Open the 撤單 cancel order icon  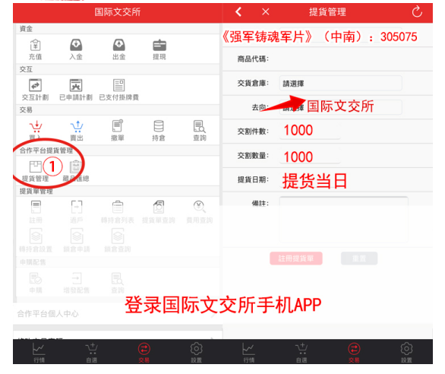(118, 131)
